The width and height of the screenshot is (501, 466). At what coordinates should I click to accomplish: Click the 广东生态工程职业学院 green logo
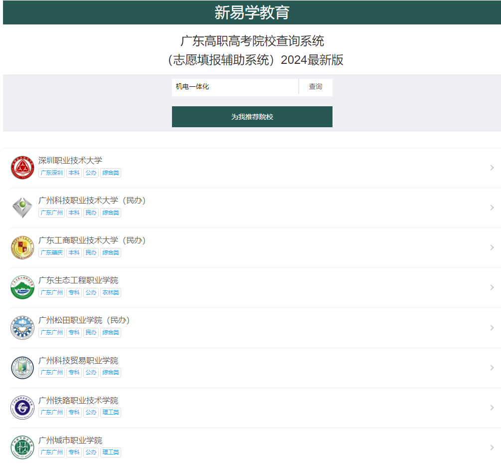22,287
